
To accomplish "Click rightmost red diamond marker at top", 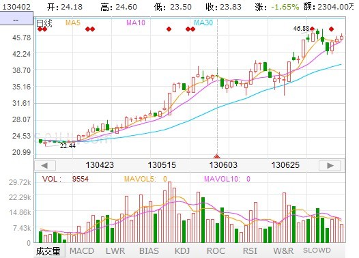I will pyautogui.click(x=331, y=29).
